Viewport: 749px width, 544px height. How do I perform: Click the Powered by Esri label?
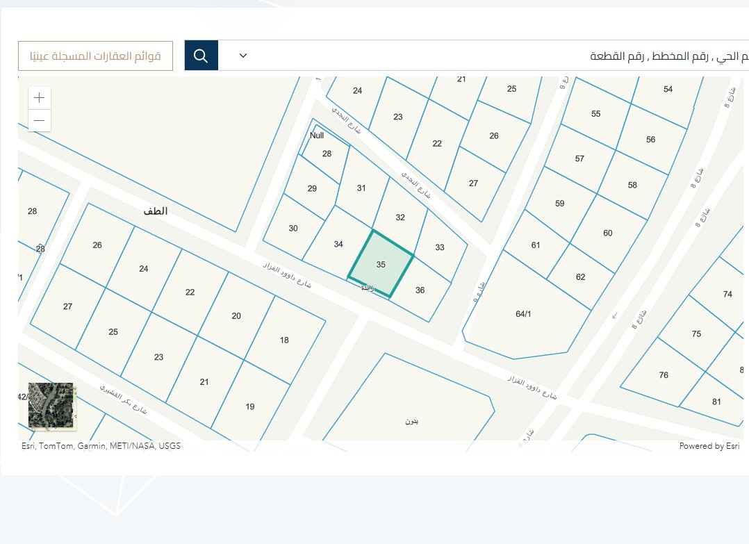click(709, 445)
